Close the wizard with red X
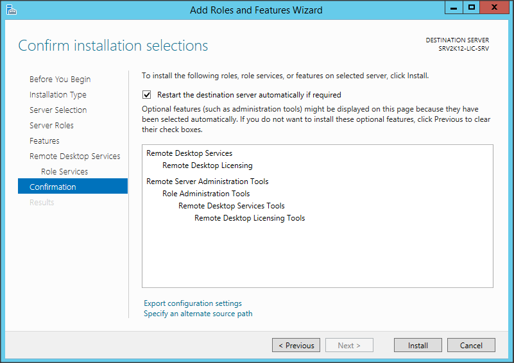This screenshot has width=514, height=363. 494,8
